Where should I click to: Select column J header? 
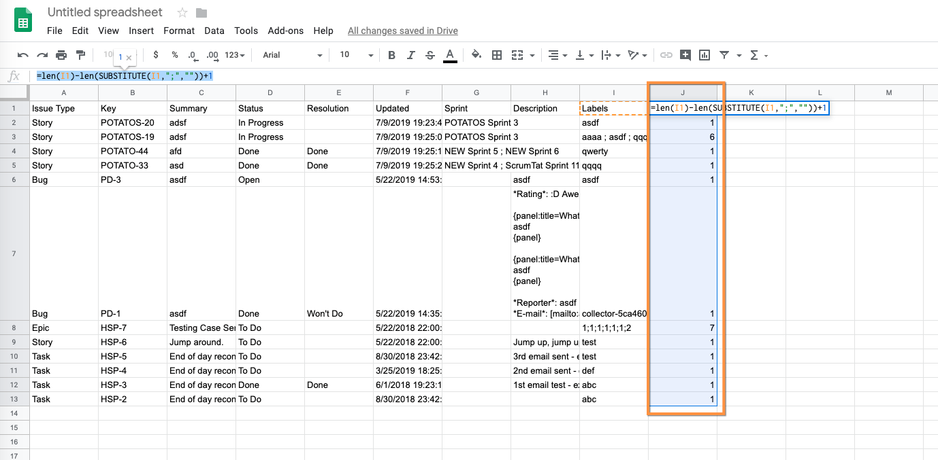[683, 92]
